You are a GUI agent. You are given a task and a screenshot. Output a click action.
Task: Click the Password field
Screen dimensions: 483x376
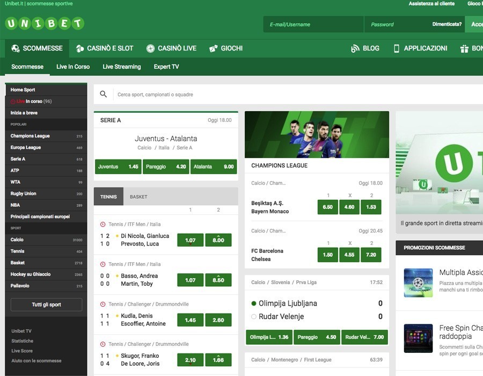(x=397, y=24)
